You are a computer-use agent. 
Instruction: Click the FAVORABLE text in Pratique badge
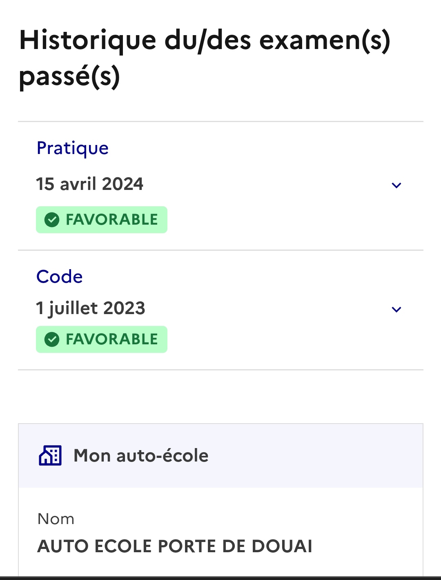(112, 220)
